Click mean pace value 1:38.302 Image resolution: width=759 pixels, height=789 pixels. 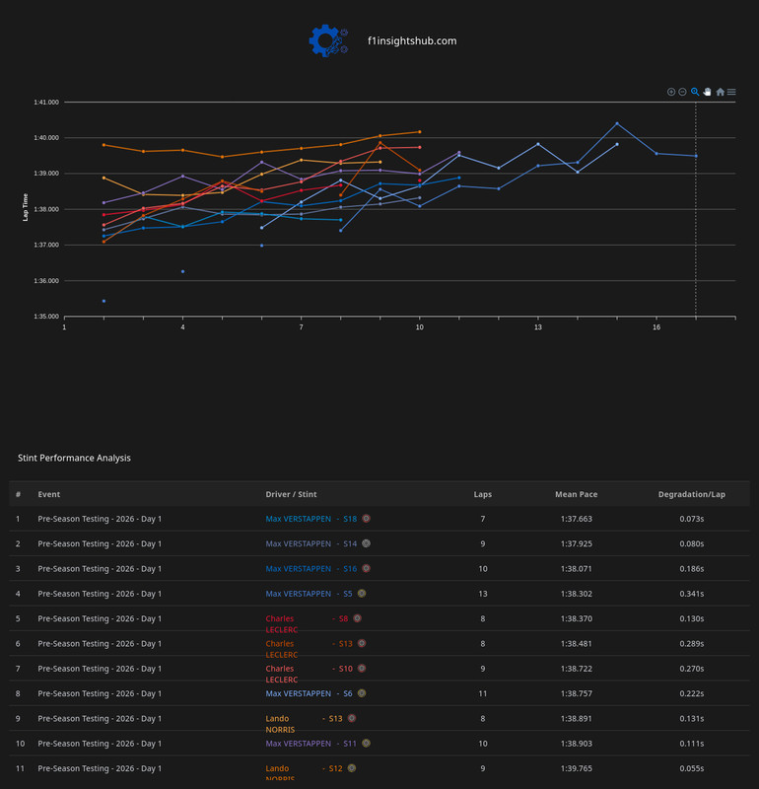(x=577, y=594)
